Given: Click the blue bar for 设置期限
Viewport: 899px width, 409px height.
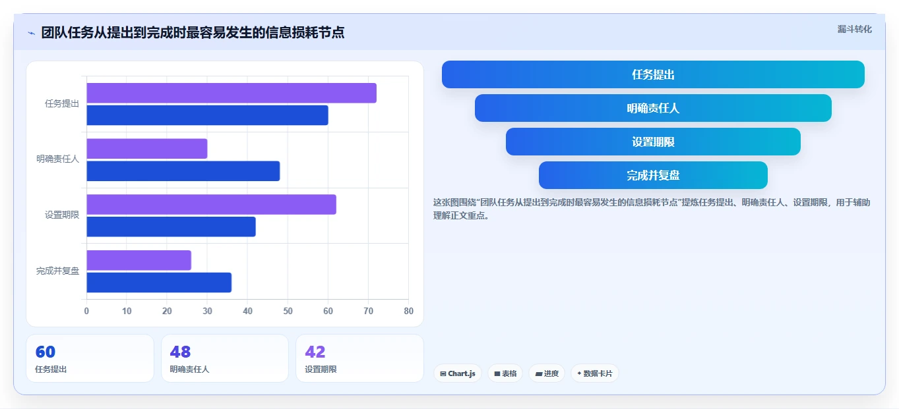Looking at the screenshot, I should 171,227.
